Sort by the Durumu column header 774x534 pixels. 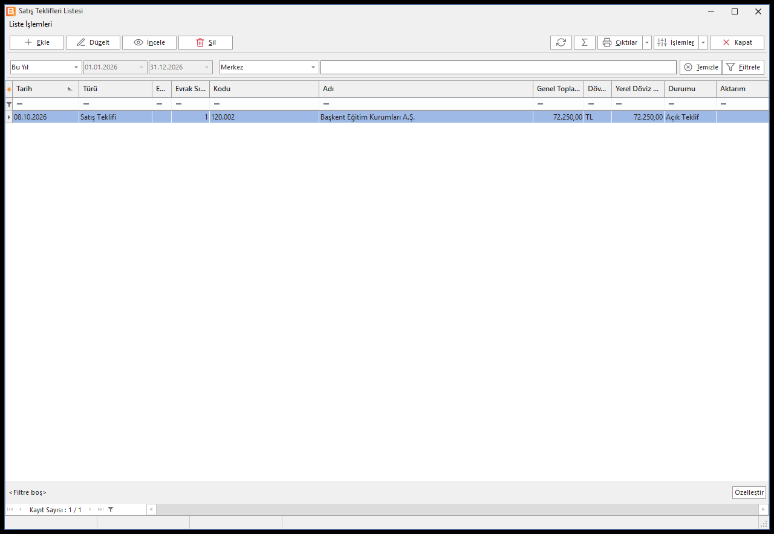[x=690, y=89]
